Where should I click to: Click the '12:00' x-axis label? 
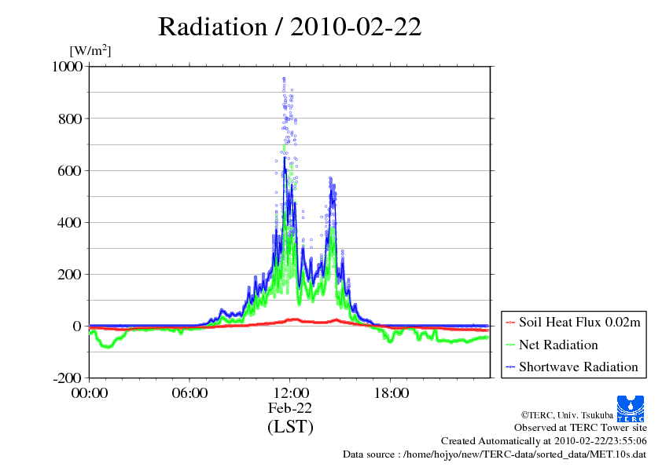[x=291, y=393]
